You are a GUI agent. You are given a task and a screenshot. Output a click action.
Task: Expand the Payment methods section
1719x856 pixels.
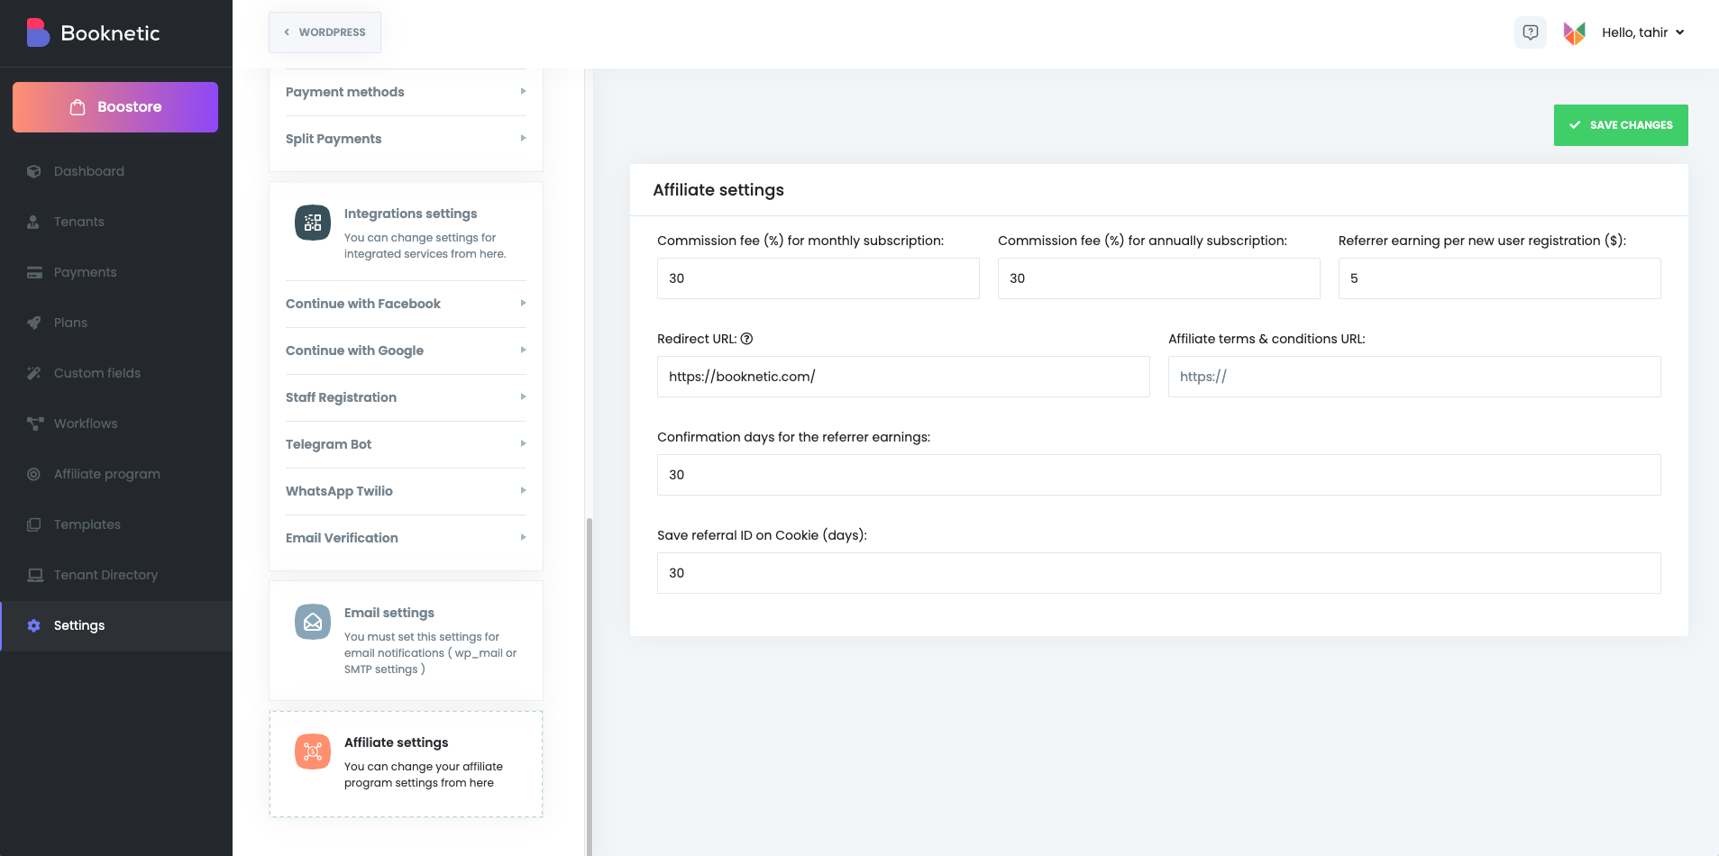[406, 92]
